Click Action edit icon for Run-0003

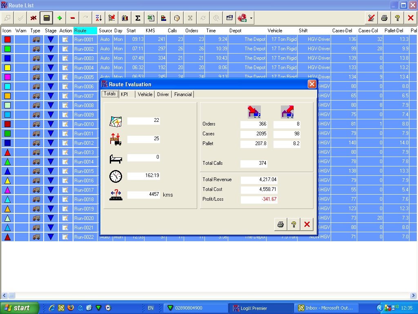pos(65,58)
